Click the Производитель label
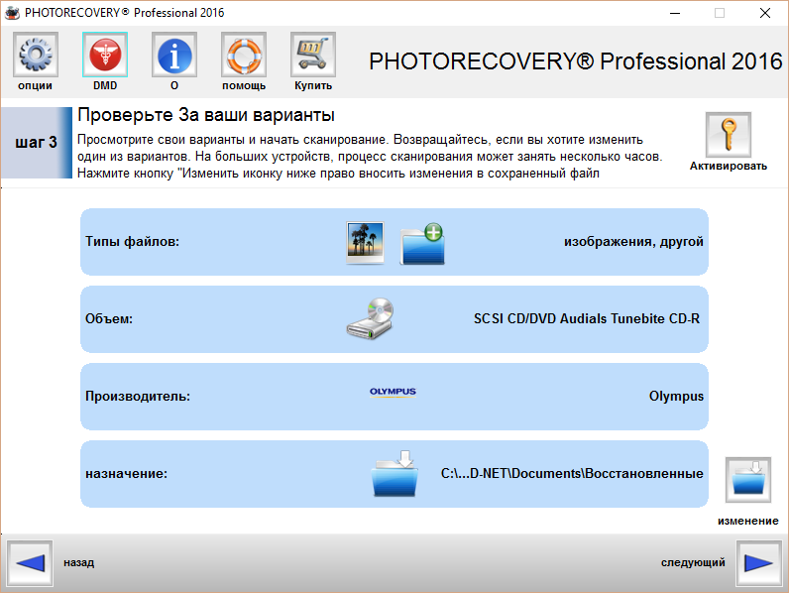The width and height of the screenshot is (789, 593). 138,397
